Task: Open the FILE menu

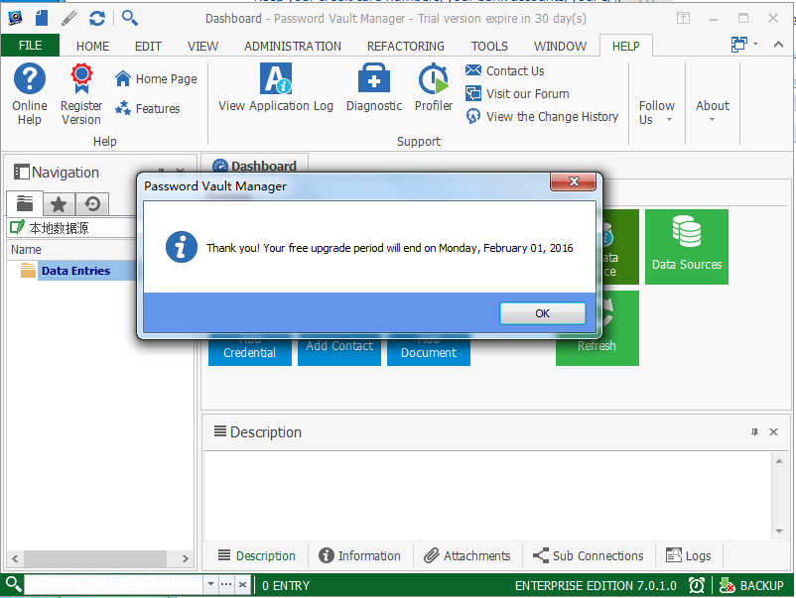Action: coord(30,46)
